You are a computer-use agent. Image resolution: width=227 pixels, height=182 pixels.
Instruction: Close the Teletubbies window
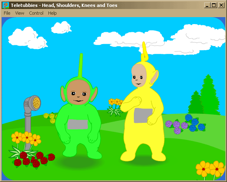pyautogui.click(x=221, y=5)
